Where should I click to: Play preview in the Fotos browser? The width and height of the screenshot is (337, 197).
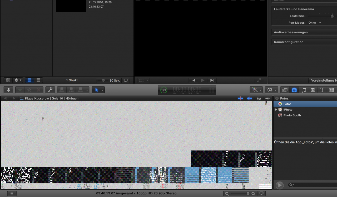click(x=279, y=185)
